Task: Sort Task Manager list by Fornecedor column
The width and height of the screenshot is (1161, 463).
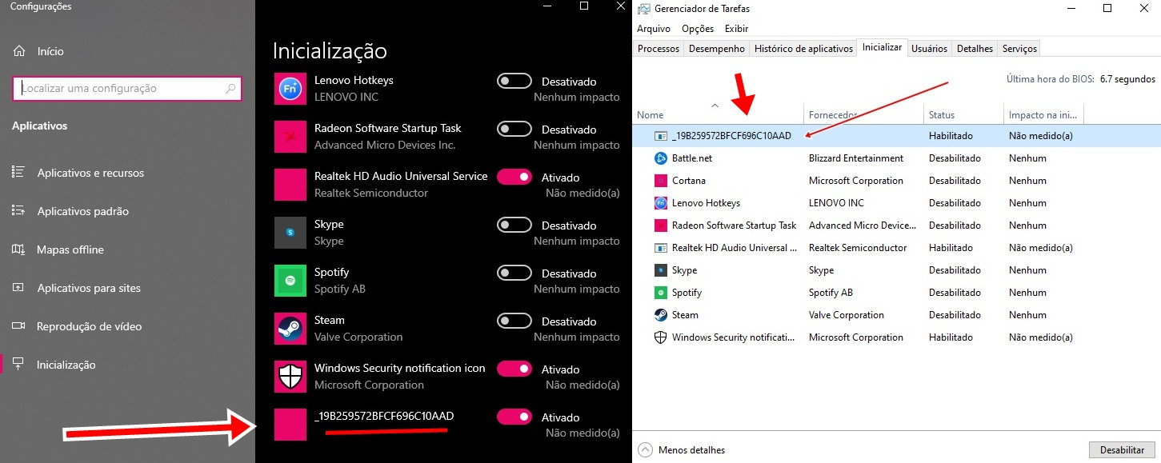Action: coord(863,114)
